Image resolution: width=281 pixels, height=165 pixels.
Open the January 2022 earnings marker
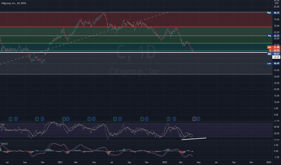[x=169, y=119]
